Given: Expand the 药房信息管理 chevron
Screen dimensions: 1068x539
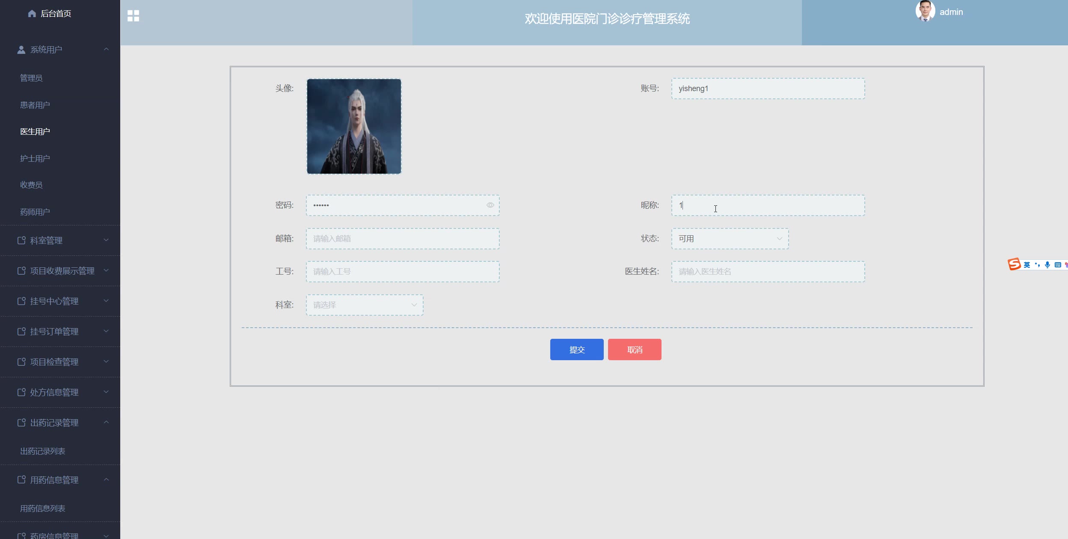Looking at the screenshot, I should (x=106, y=536).
